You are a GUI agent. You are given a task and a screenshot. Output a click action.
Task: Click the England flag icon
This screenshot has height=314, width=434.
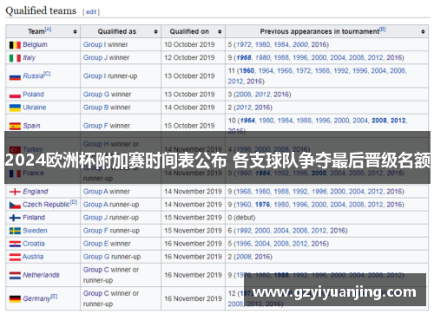(15, 192)
